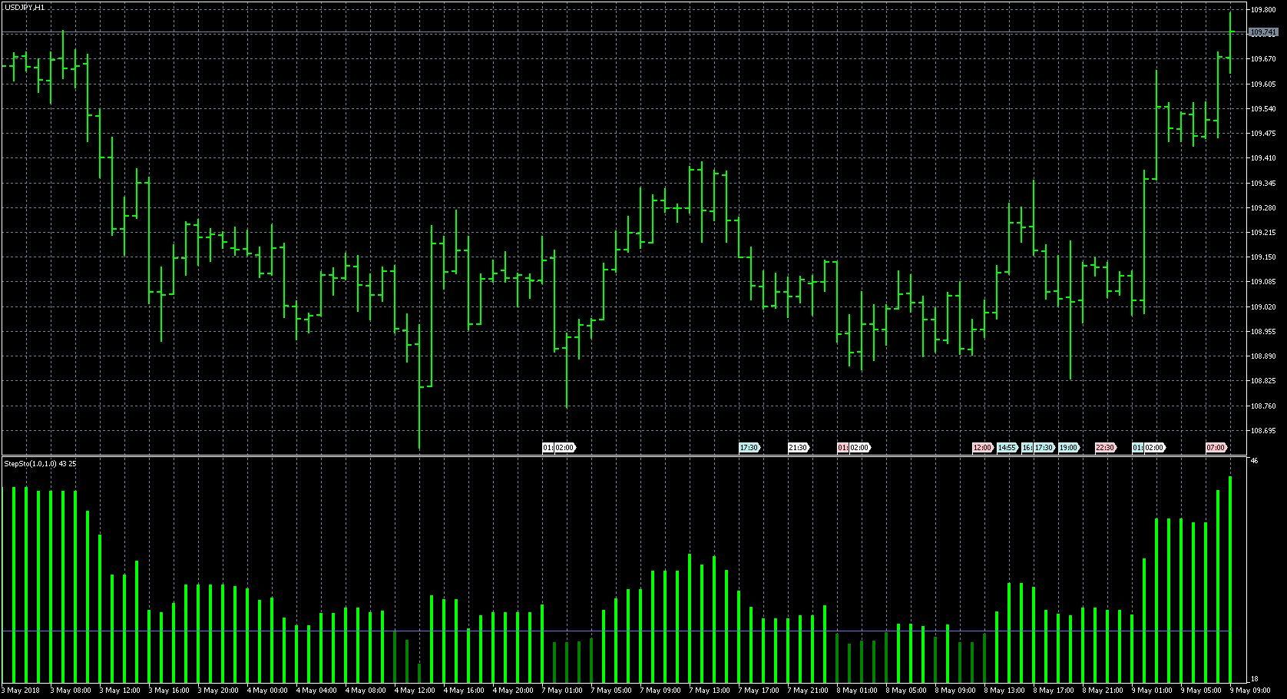Click the 109.670 price scale label
This screenshot has height=699, width=1287.
pyautogui.click(x=1263, y=59)
